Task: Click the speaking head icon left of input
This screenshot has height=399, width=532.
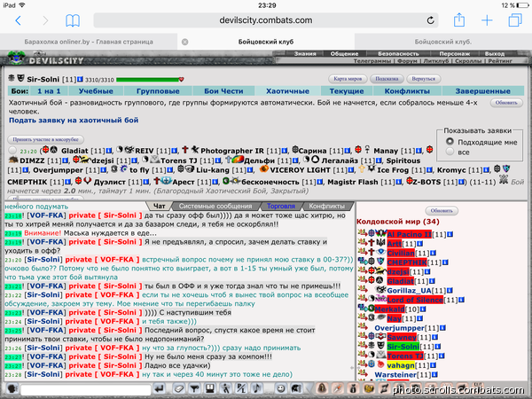Action: (x=12, y=388)
